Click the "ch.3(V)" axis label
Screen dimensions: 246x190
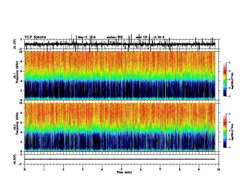(x=15, y=159)
